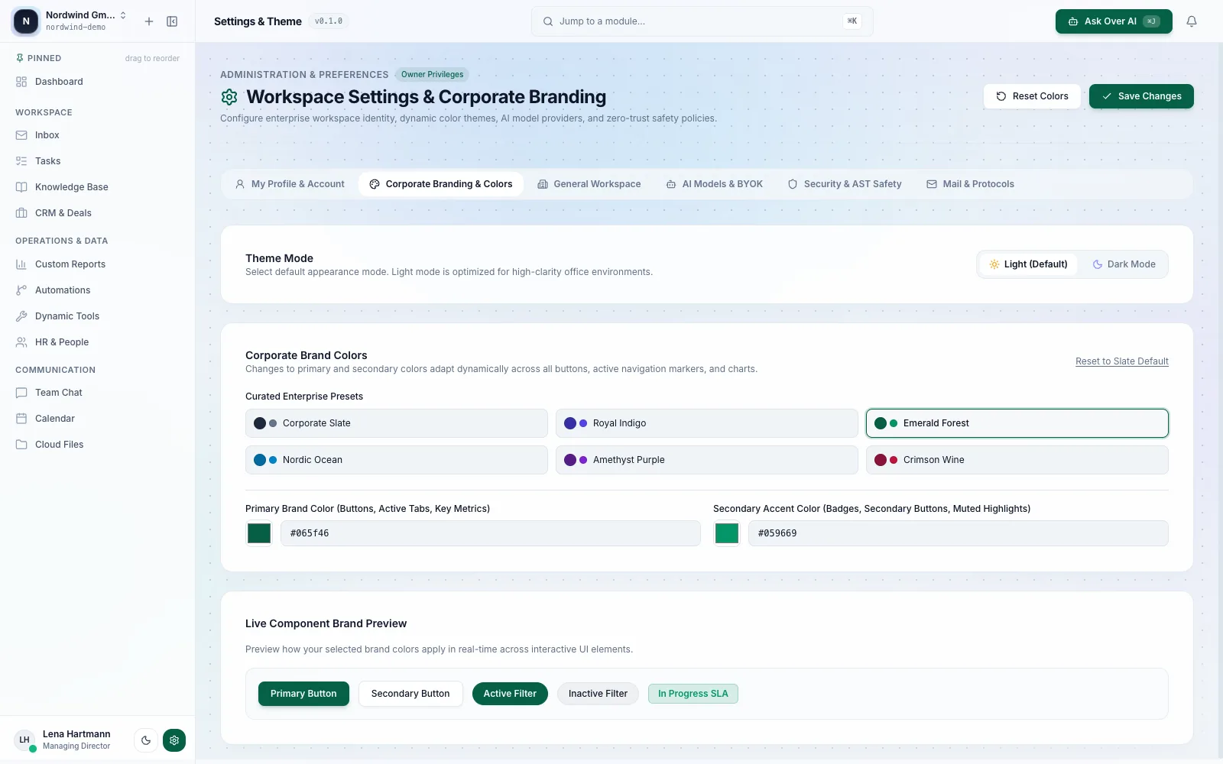This screenshot has width=1223, height=764.
Task: Click the Automations branch icon
Action: tap(21, 290)
